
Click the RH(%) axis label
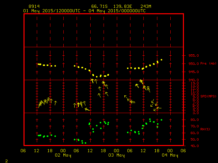[205, 129]
